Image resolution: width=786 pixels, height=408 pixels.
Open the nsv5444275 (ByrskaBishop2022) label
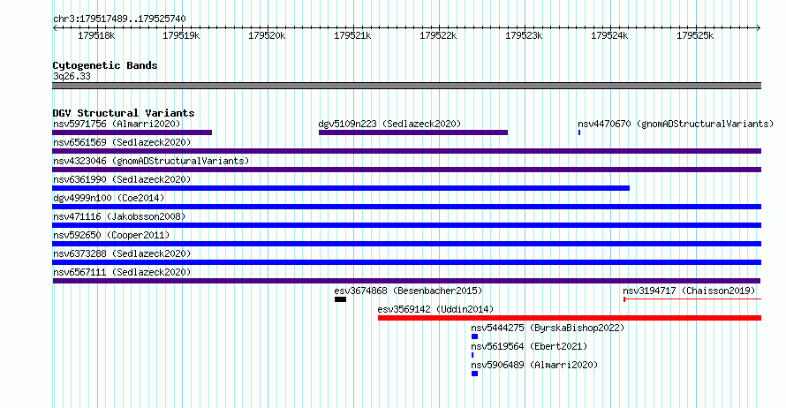pos(548,328)
